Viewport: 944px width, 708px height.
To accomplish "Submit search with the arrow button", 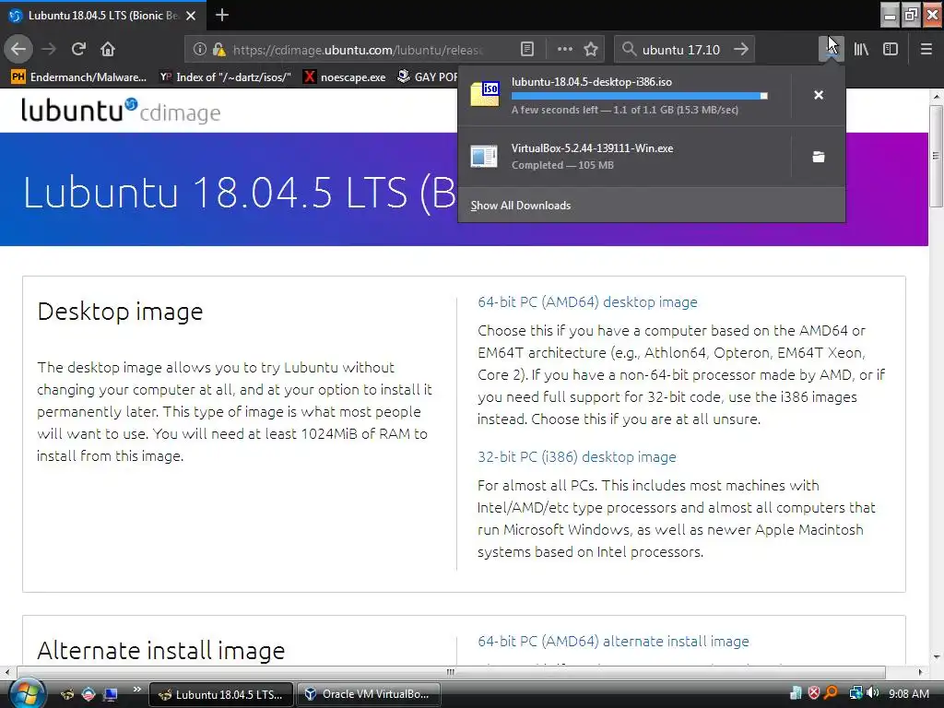I will tap(741, 50).
